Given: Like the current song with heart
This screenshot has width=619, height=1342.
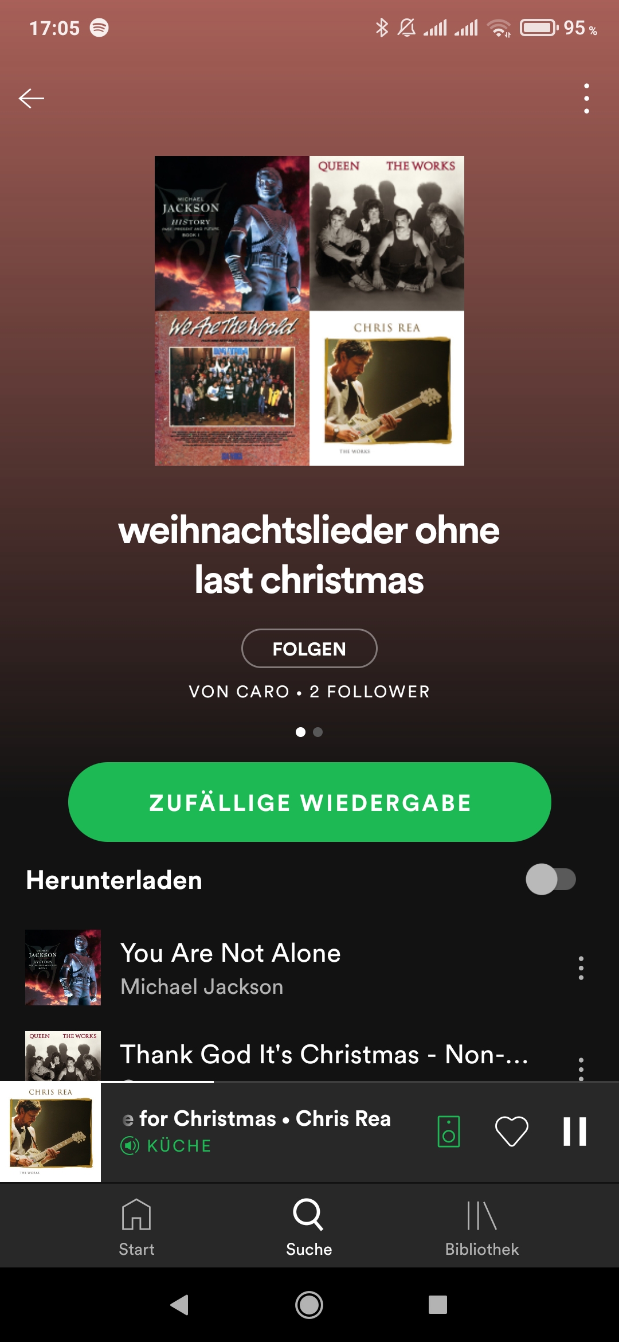Looking at the screenshot, I should click(511, 1132).
